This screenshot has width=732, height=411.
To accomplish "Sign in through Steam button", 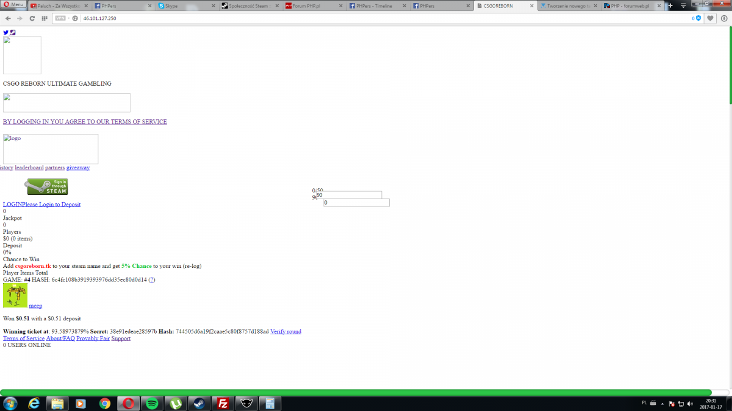I will (x=46, y=187).
